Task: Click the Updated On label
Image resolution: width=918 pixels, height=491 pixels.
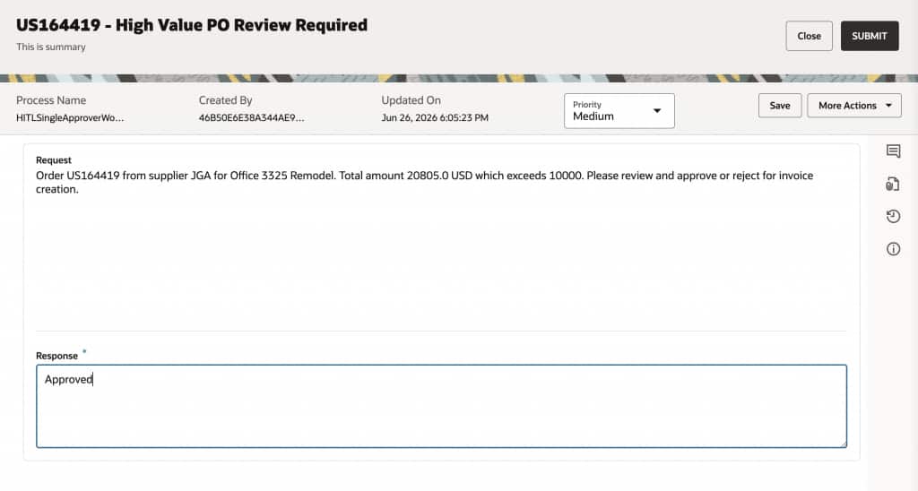Action: point(411,100)
